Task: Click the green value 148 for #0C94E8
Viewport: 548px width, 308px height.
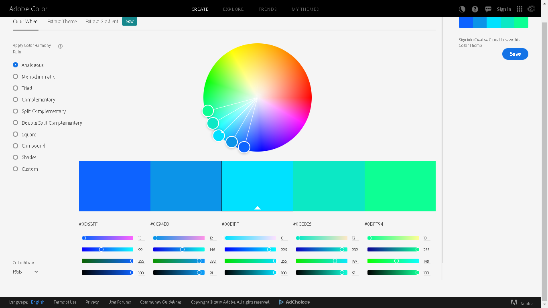Action: point(212,250)
